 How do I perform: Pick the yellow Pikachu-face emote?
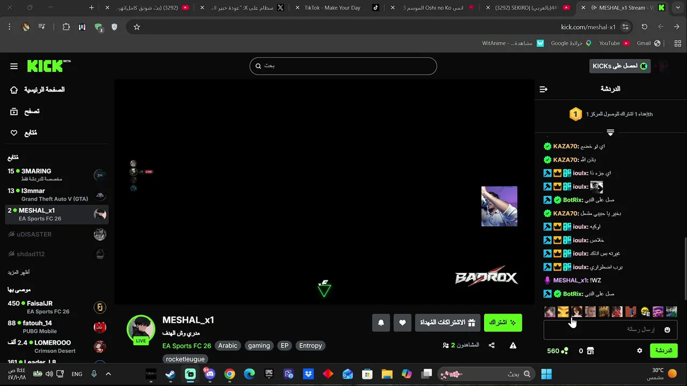point(563,311)
